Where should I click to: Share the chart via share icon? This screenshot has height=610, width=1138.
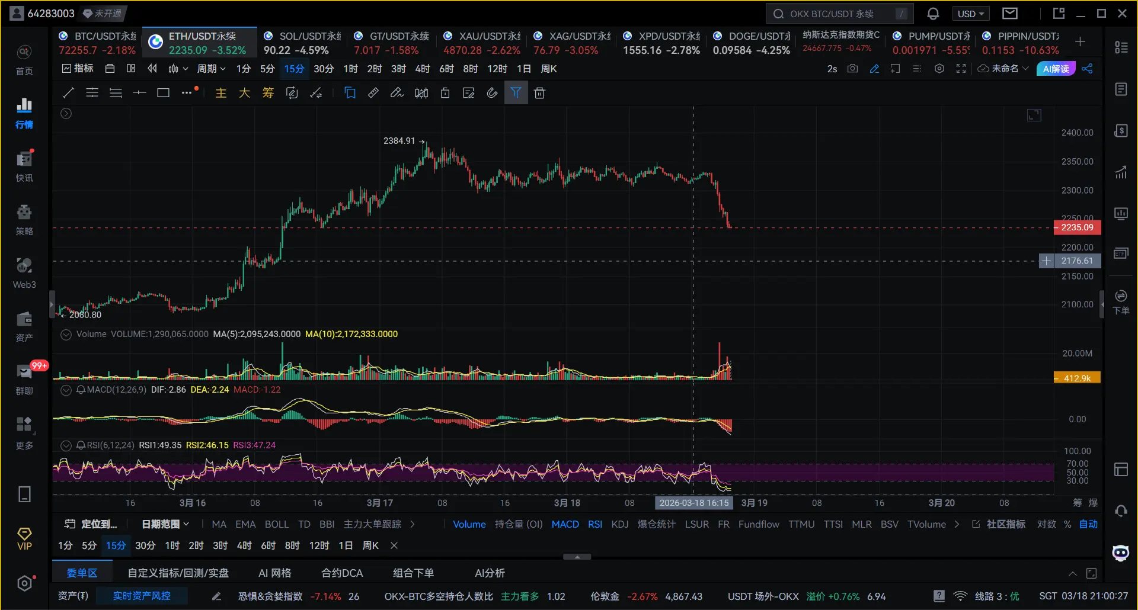1087,69
